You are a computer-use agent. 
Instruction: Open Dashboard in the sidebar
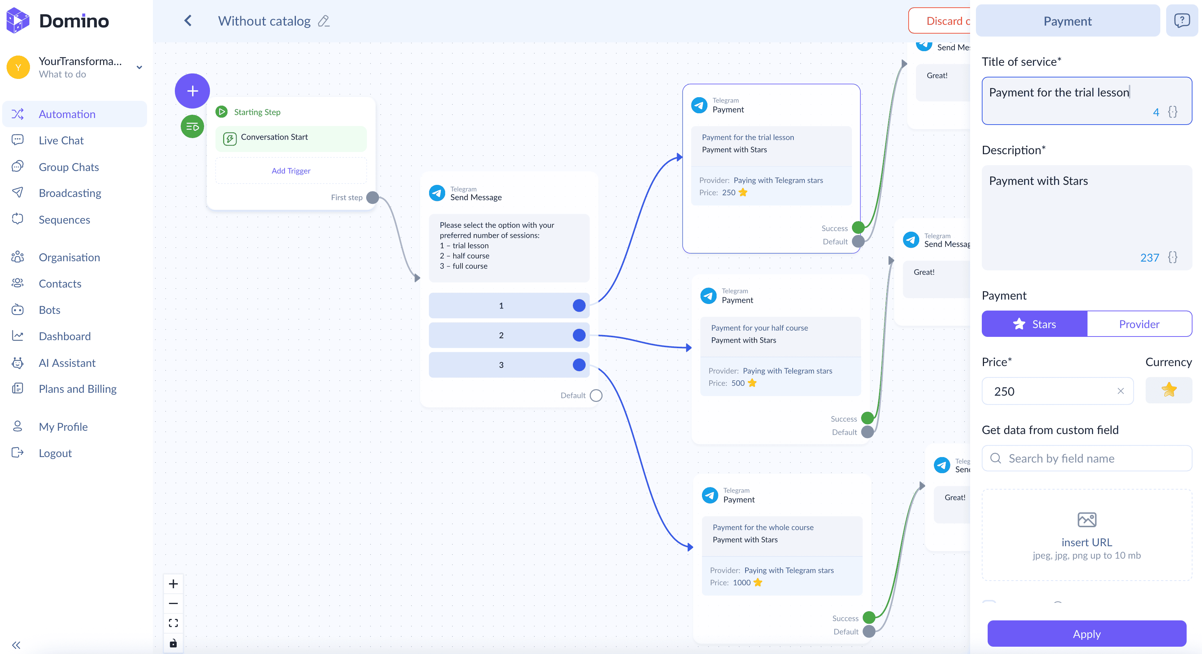(75, 336)
